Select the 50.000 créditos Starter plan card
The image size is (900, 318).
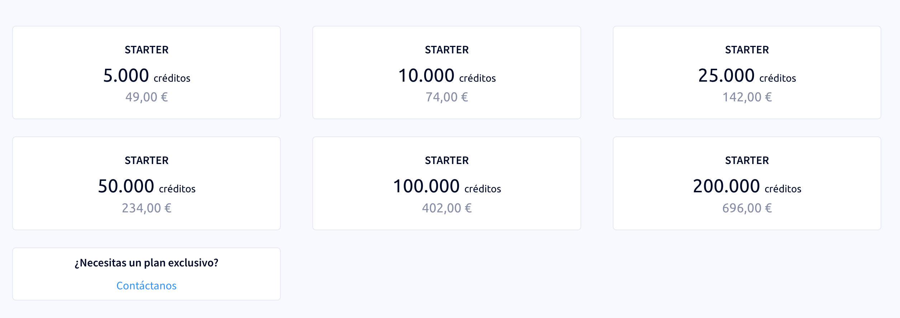pos(146,183)
